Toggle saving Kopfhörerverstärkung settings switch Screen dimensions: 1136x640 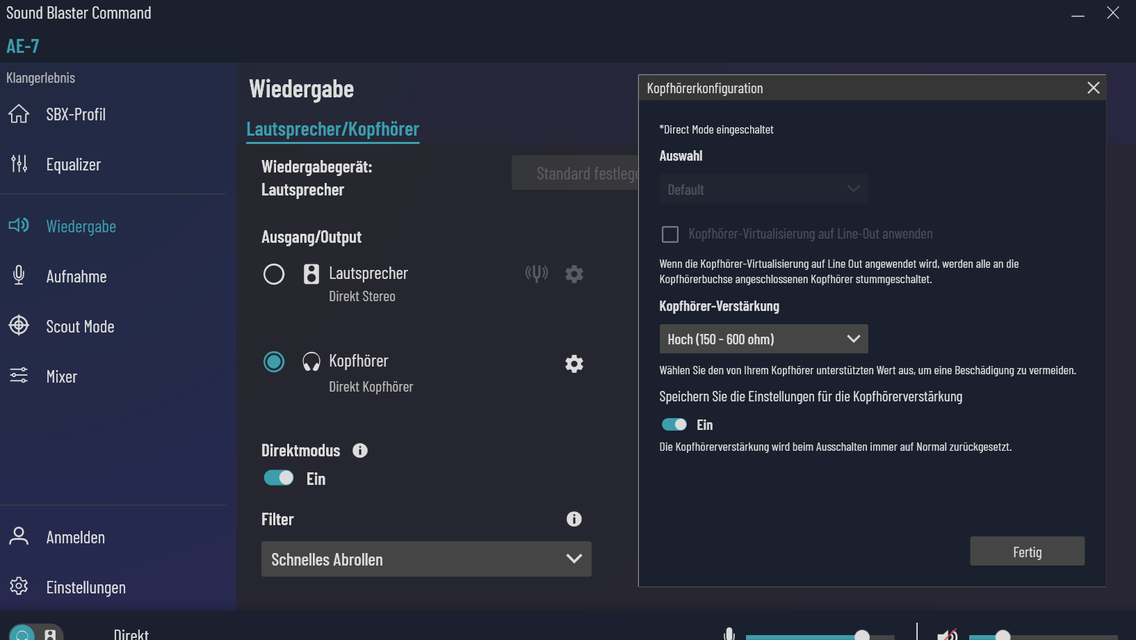[674, 424]
